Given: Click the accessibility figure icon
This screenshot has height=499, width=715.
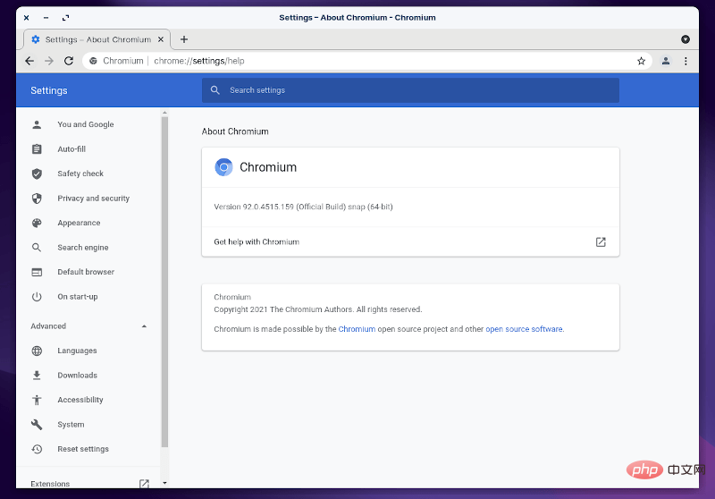Looking at the screenshot, I should tap(37, 400).
